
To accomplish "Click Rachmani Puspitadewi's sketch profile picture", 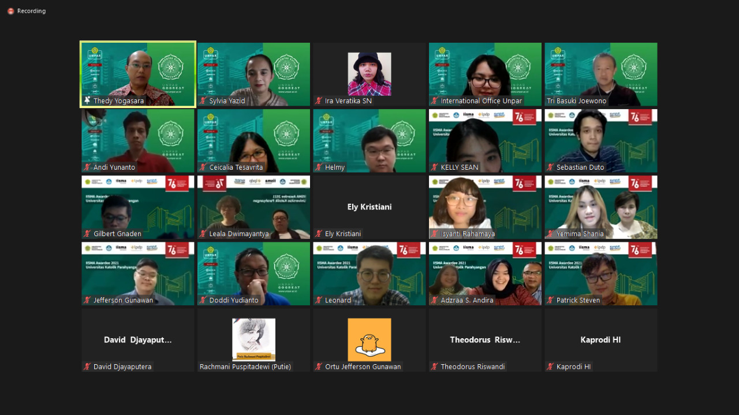I will click(x=253, y=339).
